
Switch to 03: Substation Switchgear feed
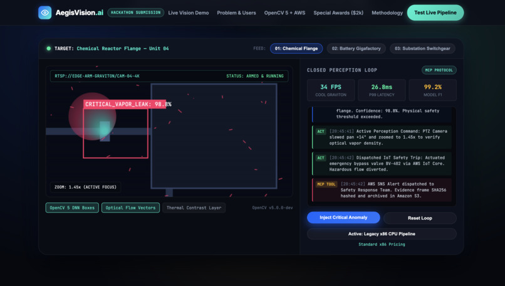(422, 48)
